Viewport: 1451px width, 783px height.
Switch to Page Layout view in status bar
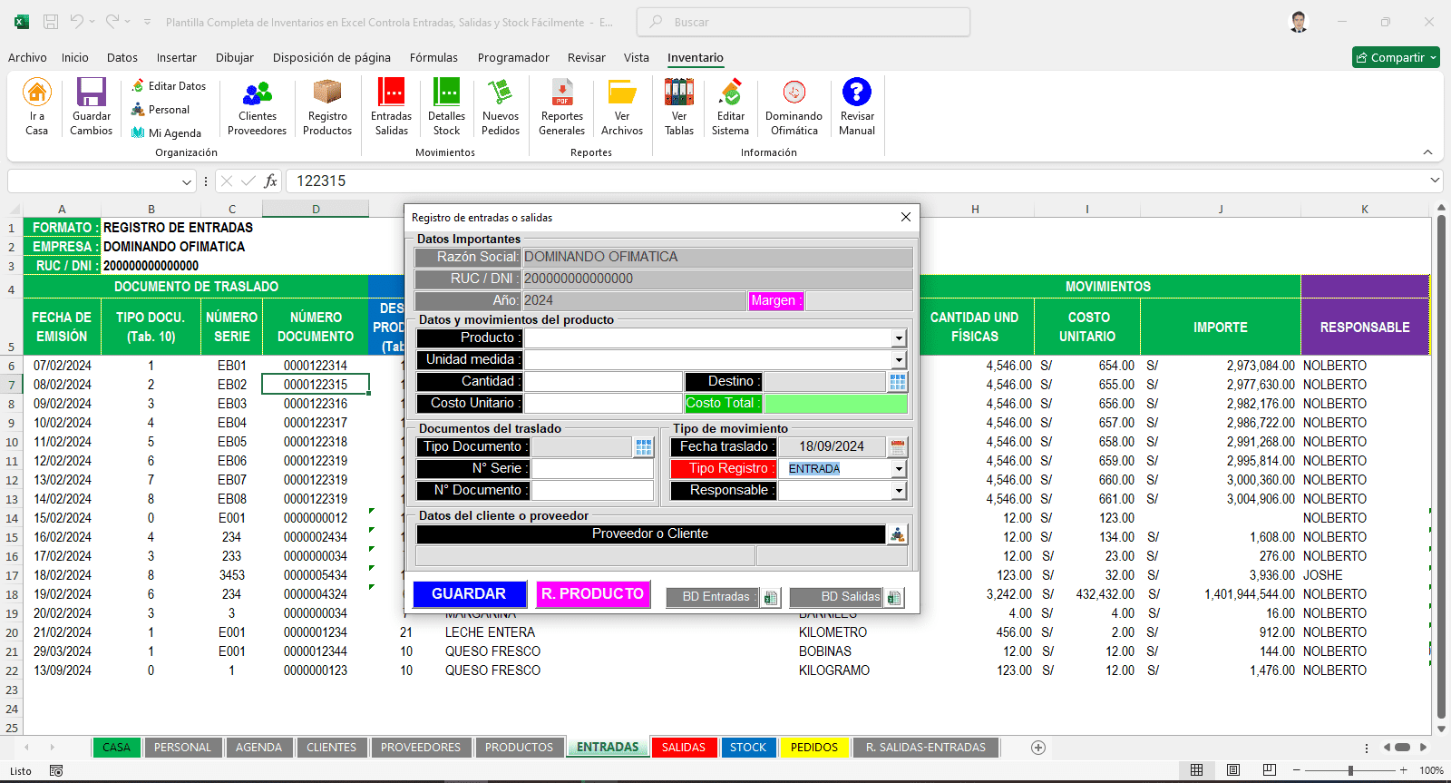[x=1233, y=770]
